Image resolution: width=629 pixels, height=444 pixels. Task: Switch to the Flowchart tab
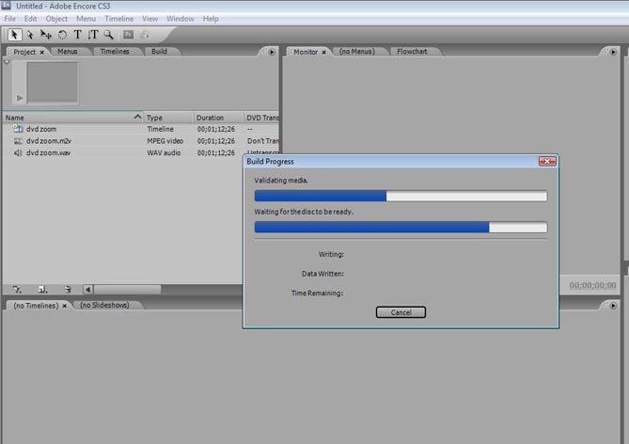click(412, 52)
